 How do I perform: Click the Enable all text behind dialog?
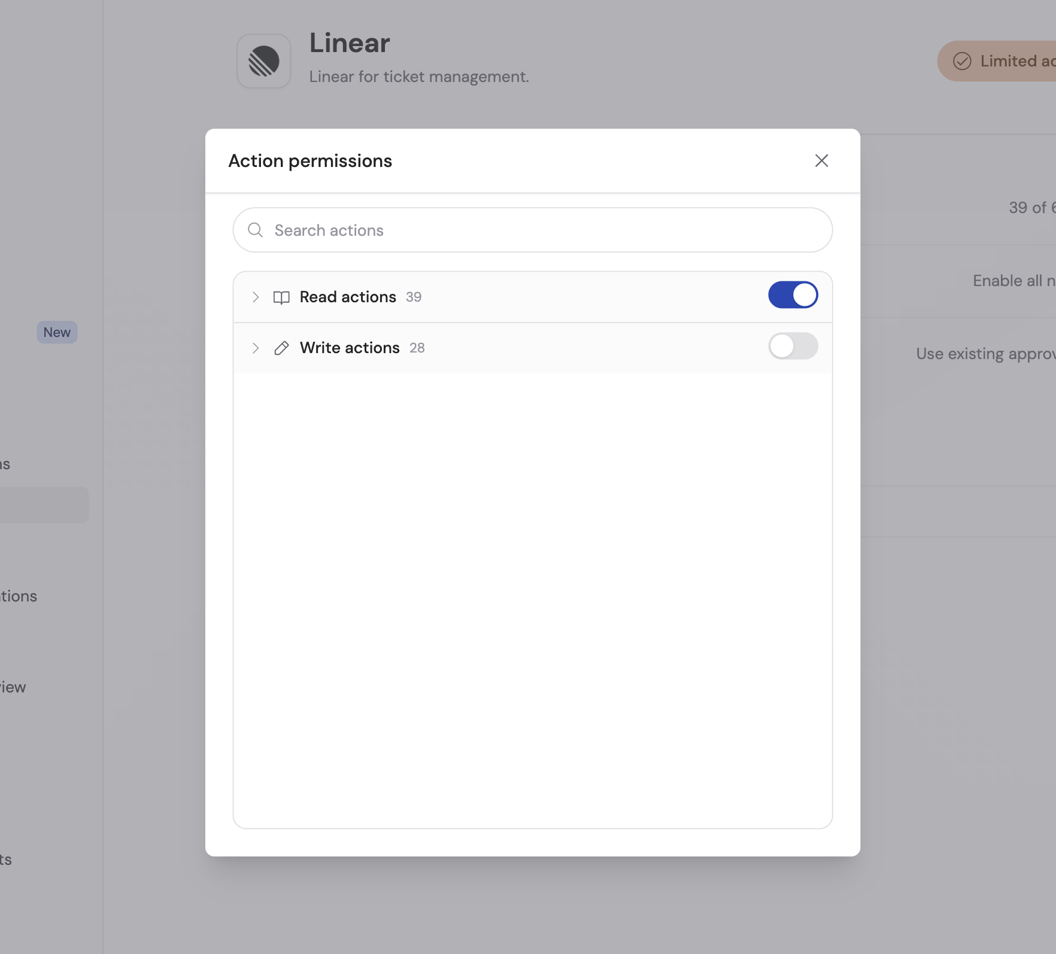pyautogui.click(x=1014, y=281)
